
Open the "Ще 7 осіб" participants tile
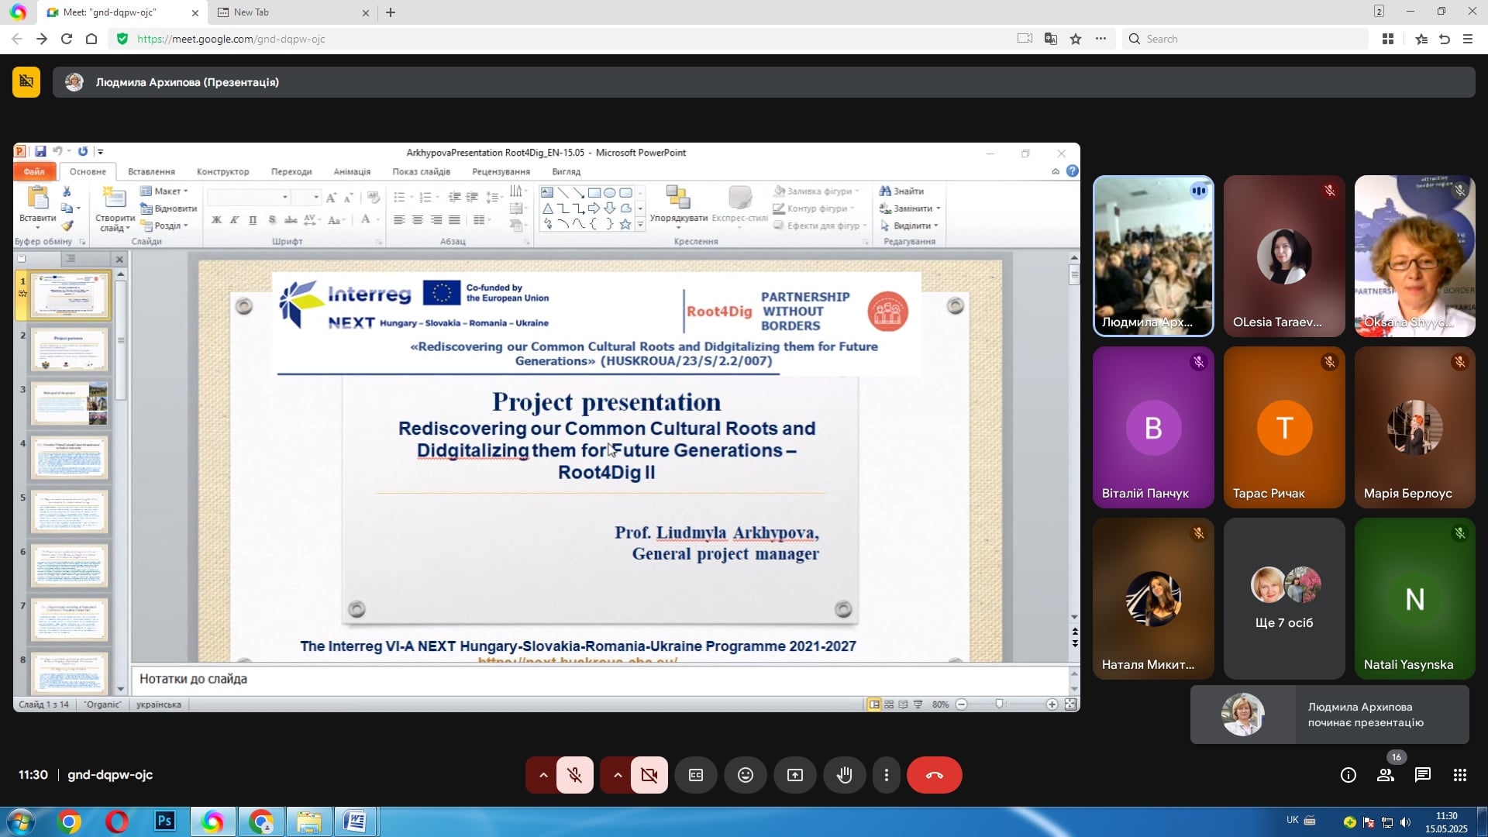tap(1284, 598)
